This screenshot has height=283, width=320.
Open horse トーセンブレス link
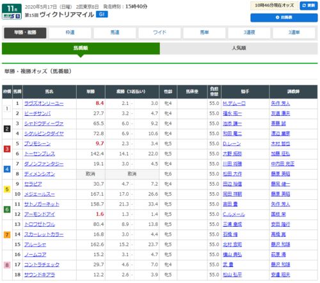[40, 154]
